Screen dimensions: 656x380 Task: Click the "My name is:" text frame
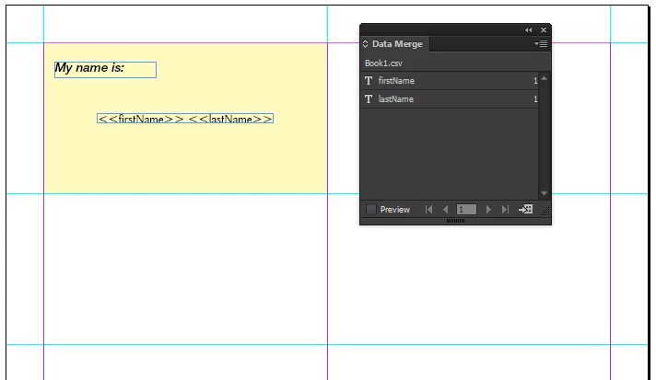click(105, 70)
